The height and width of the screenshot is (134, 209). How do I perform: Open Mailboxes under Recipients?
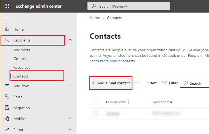pos(22,50)
